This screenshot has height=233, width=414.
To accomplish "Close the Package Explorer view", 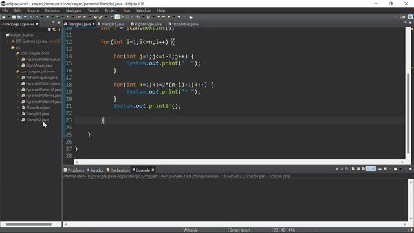I will [37, 24].
